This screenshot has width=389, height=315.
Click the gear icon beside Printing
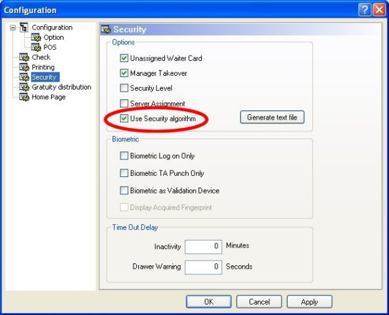[x=24, y=67]
